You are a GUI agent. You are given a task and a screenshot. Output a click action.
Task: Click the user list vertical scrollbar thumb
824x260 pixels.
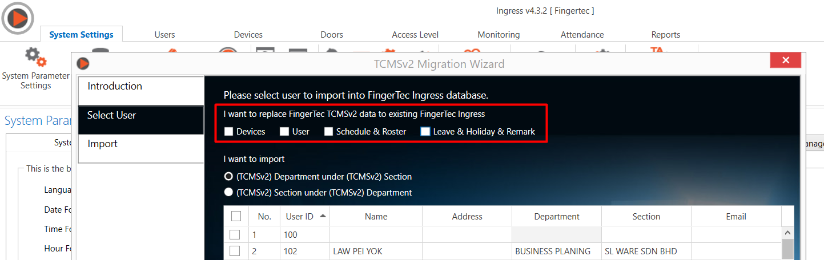click(x=787, y=250)
